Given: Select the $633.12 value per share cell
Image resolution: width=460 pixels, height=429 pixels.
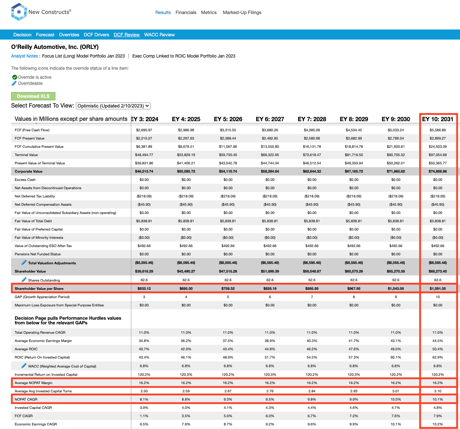Looking at the screenshot, I should tap(144, 289).
